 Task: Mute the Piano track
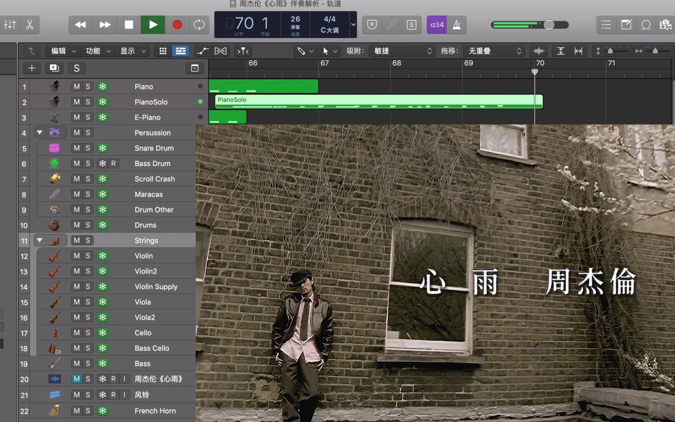point(77,86)
